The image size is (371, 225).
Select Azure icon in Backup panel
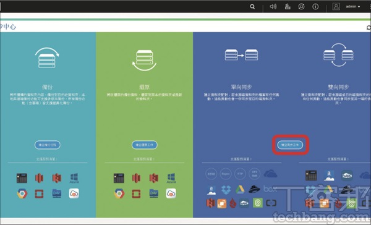[x=74, y=178]
